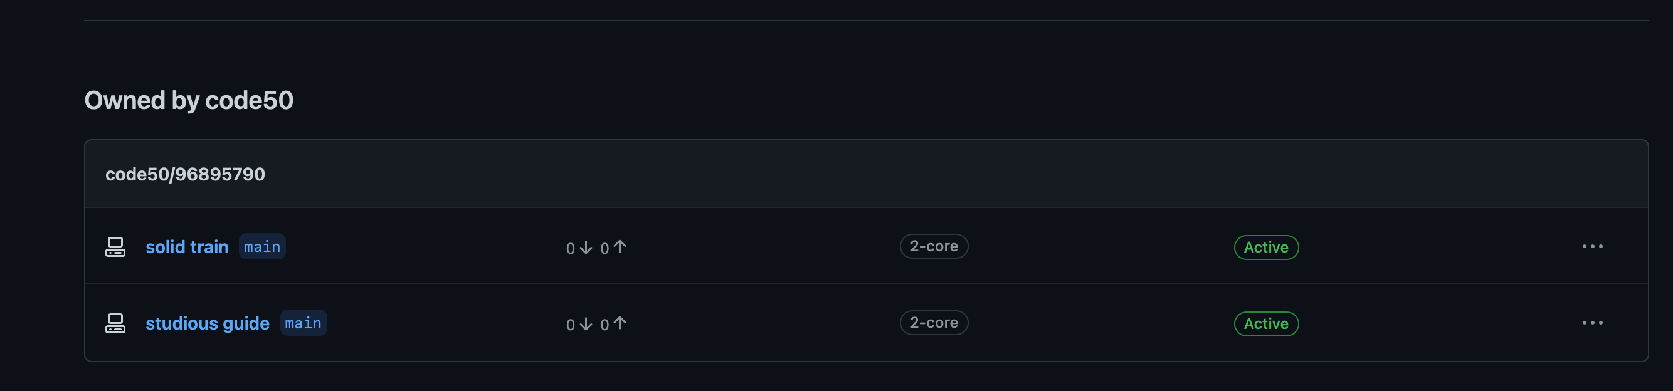This screenshot has width=1673, height=391.
Task: Click the down arrow in solid train row
Action: click(x=586, y=248)
